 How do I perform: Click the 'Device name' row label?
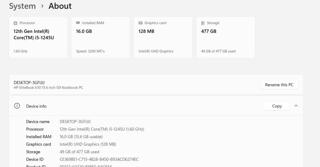38,122
